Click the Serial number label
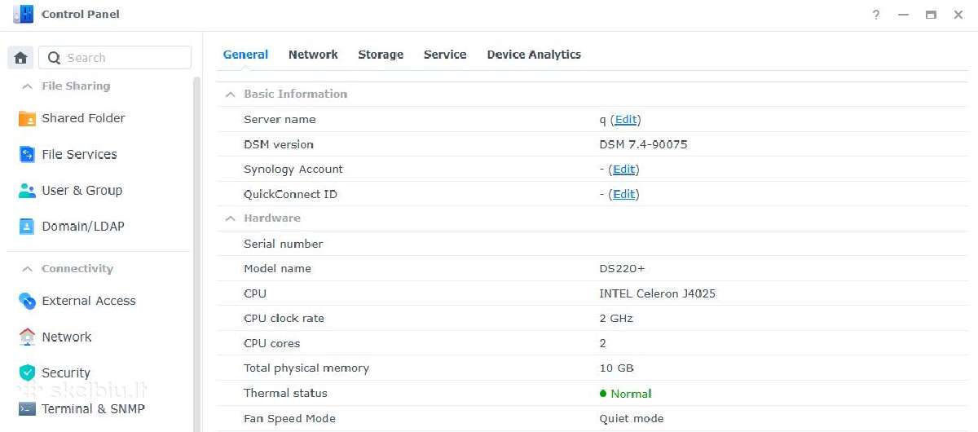 coord(283,244)
